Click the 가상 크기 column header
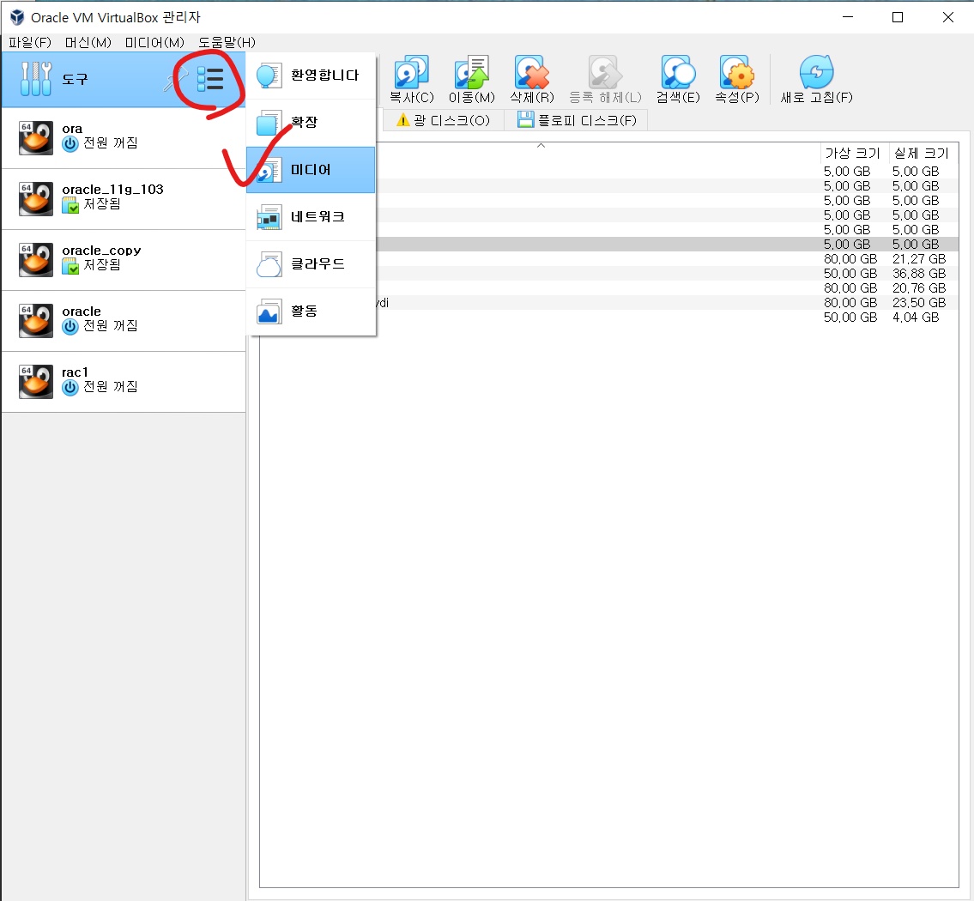Screen dimensions: 974x901 coord(852,154)
